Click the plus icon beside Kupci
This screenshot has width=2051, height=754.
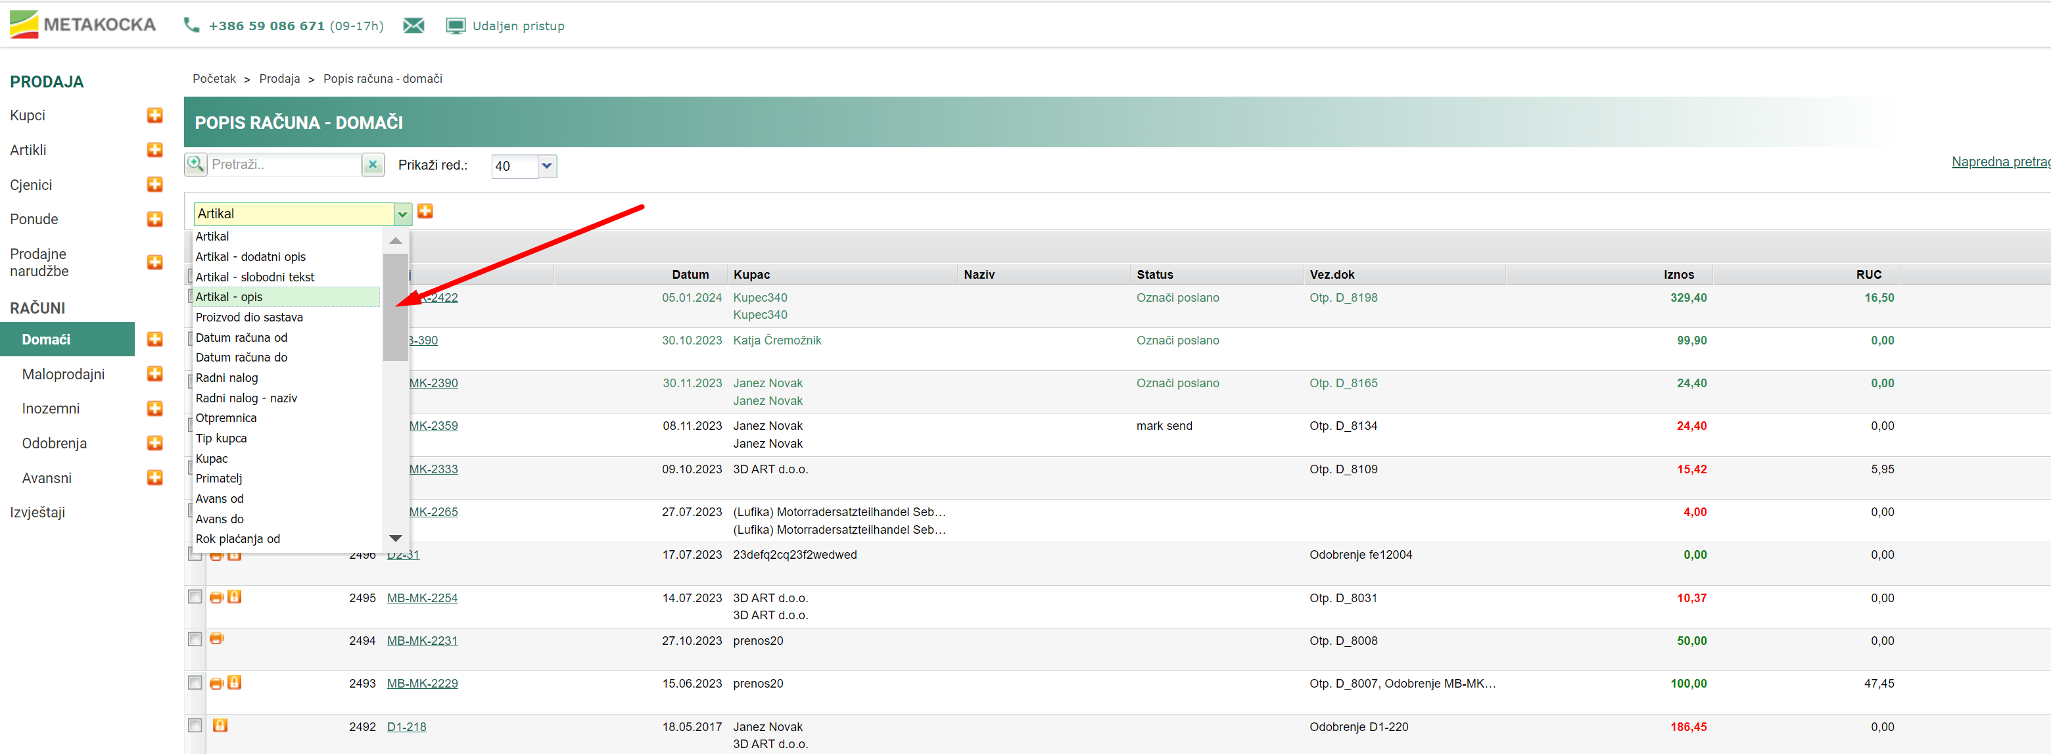155,116
